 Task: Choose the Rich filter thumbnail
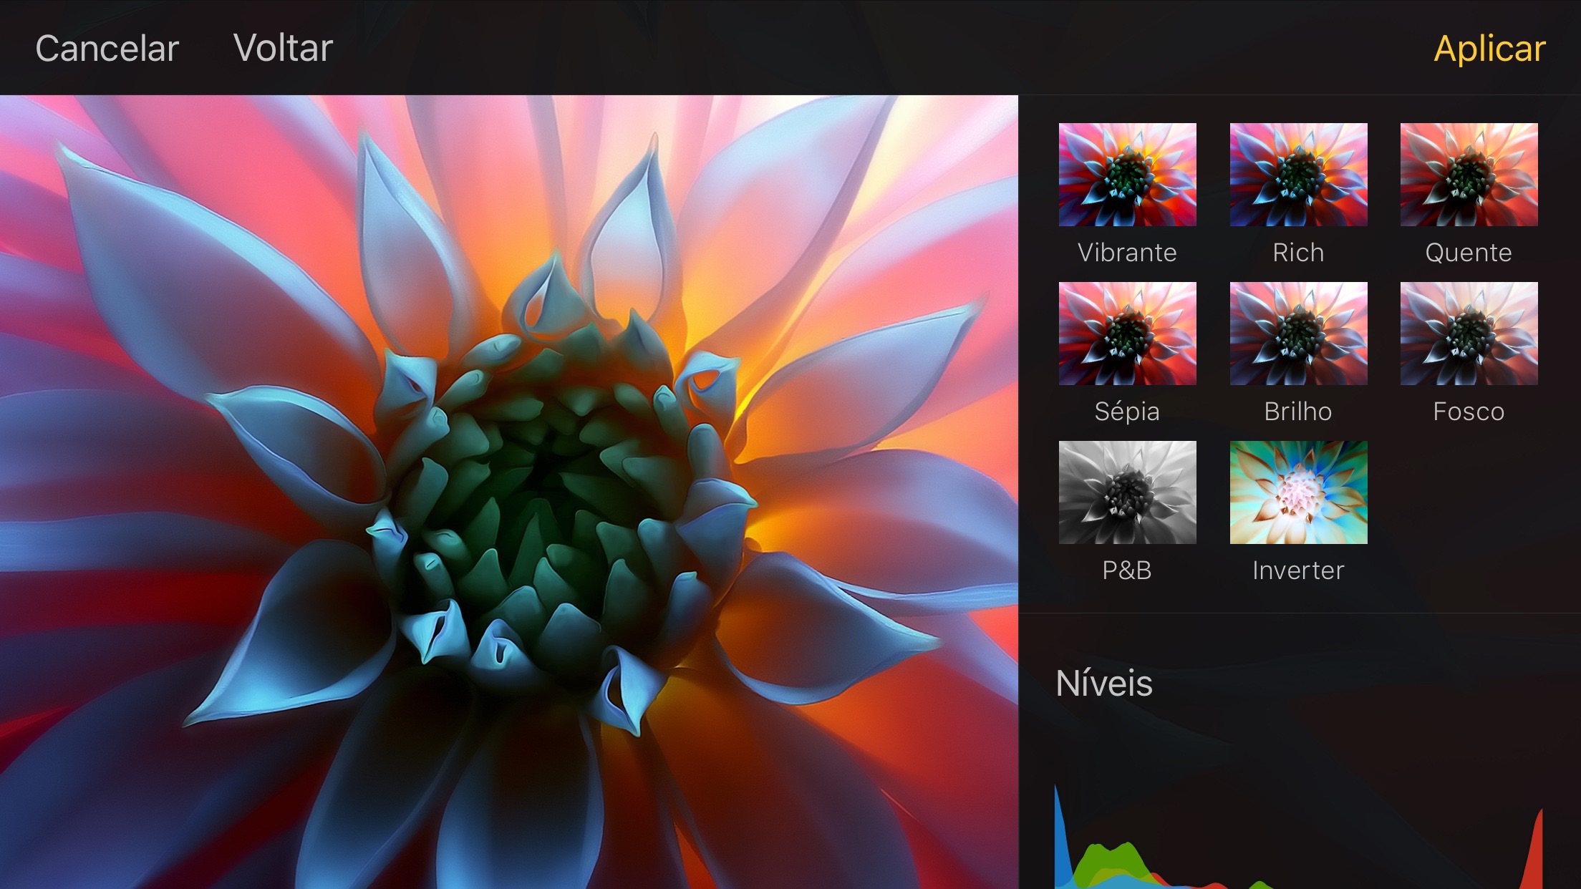tap(1298, 175)
